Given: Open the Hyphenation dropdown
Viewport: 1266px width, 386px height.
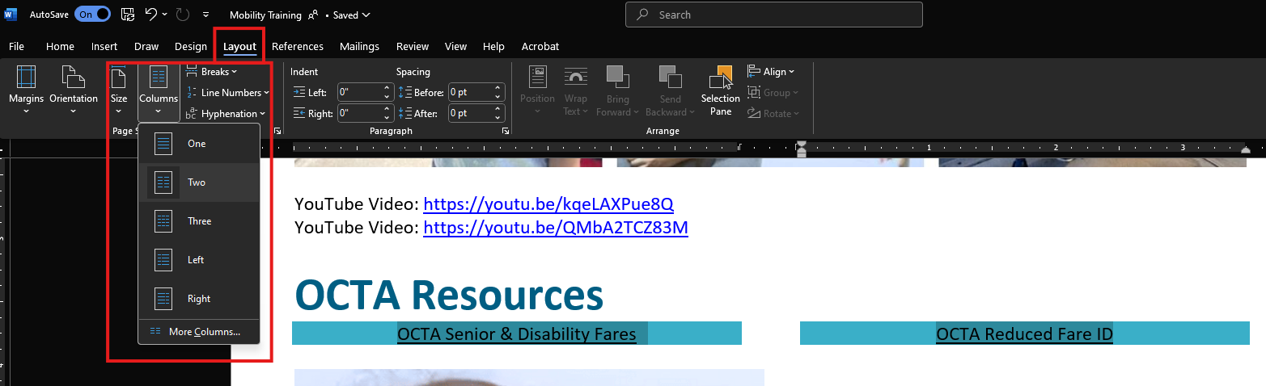Looking at the screenshot, I should [225, 114].
